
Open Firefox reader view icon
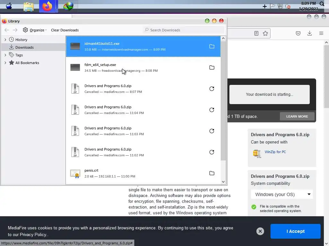[x=256, y=33]
